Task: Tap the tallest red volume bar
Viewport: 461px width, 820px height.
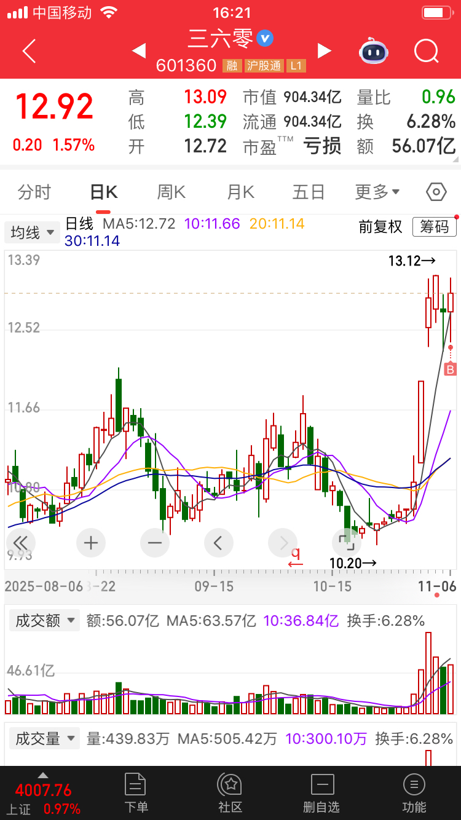Action: [x=428, y=673]
